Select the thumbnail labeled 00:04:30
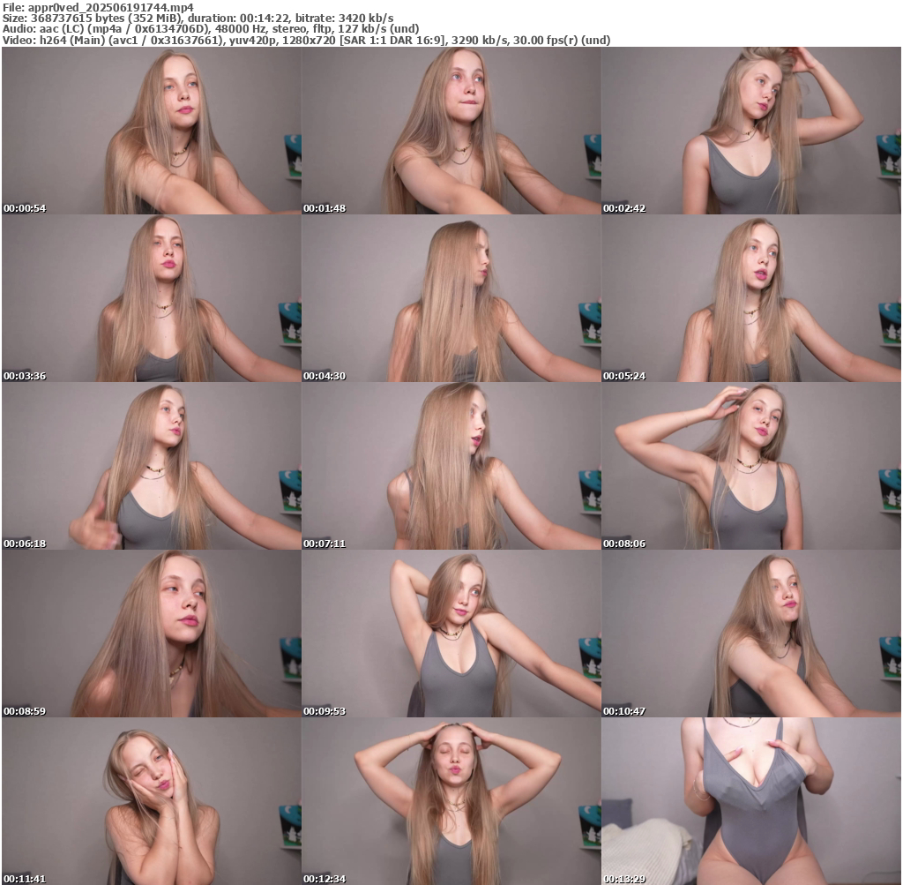 point(451,298)
